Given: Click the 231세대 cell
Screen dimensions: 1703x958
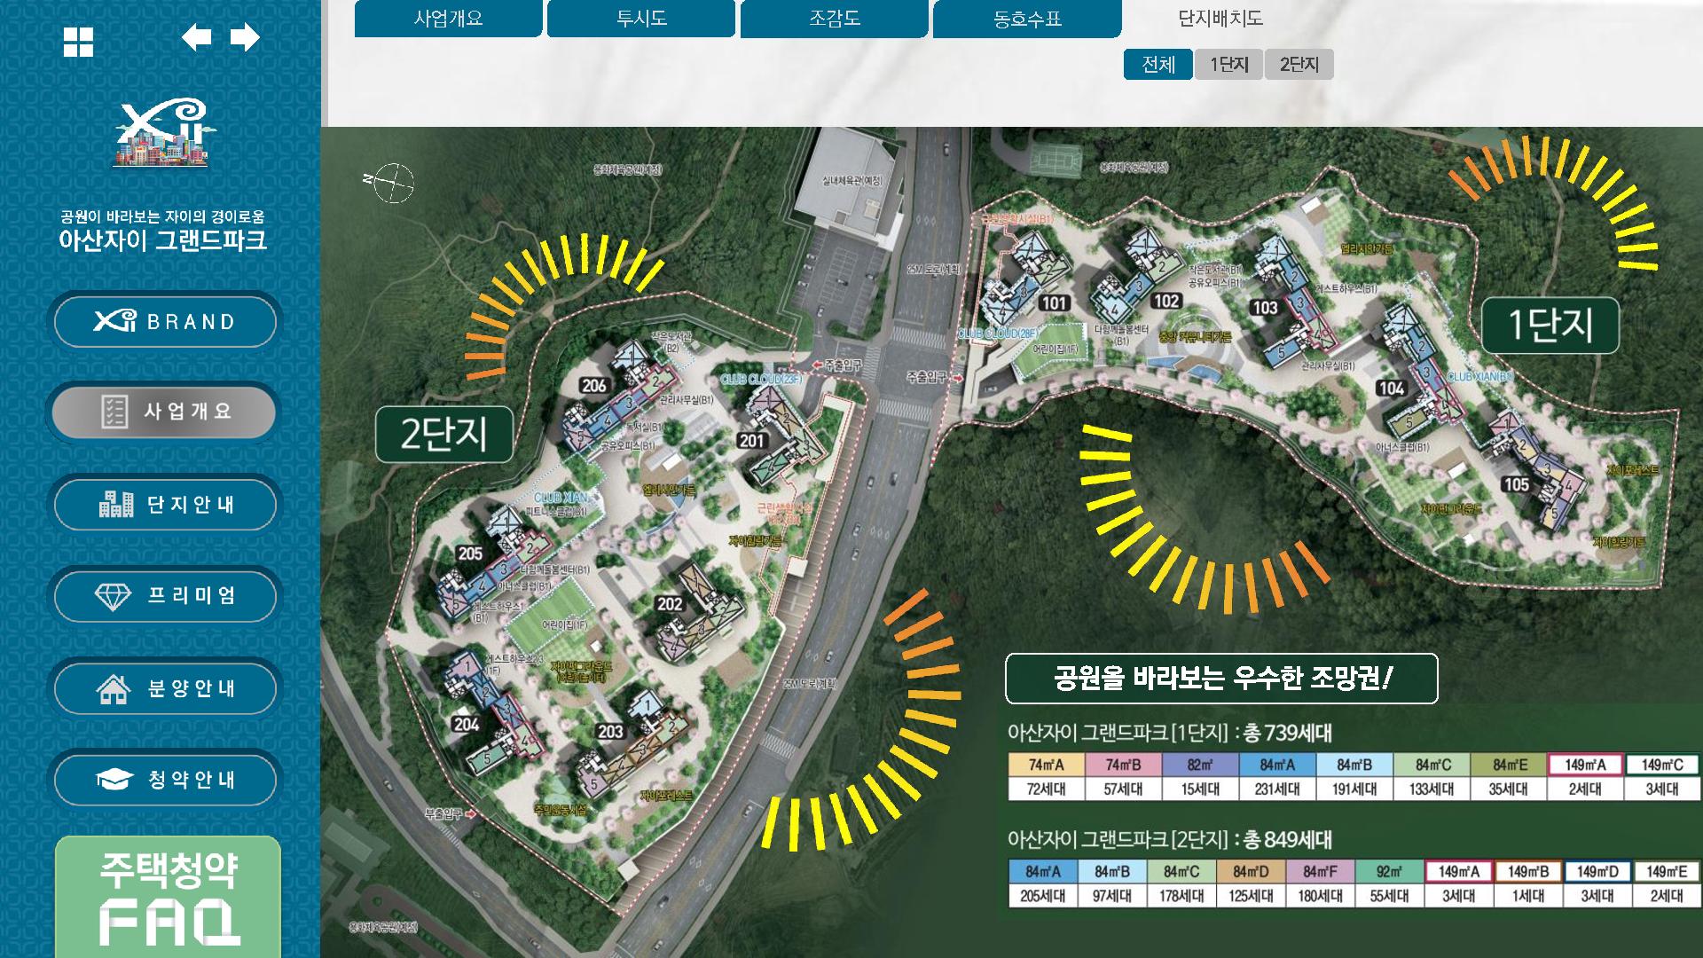Looking at the screenshot, I should [x=1277, y=789].
